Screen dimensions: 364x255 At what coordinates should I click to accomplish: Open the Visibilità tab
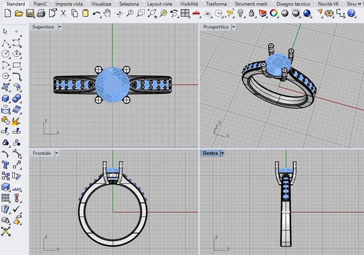click(189, 4)
